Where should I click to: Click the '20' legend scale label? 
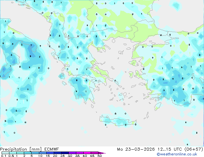point(55,156)
